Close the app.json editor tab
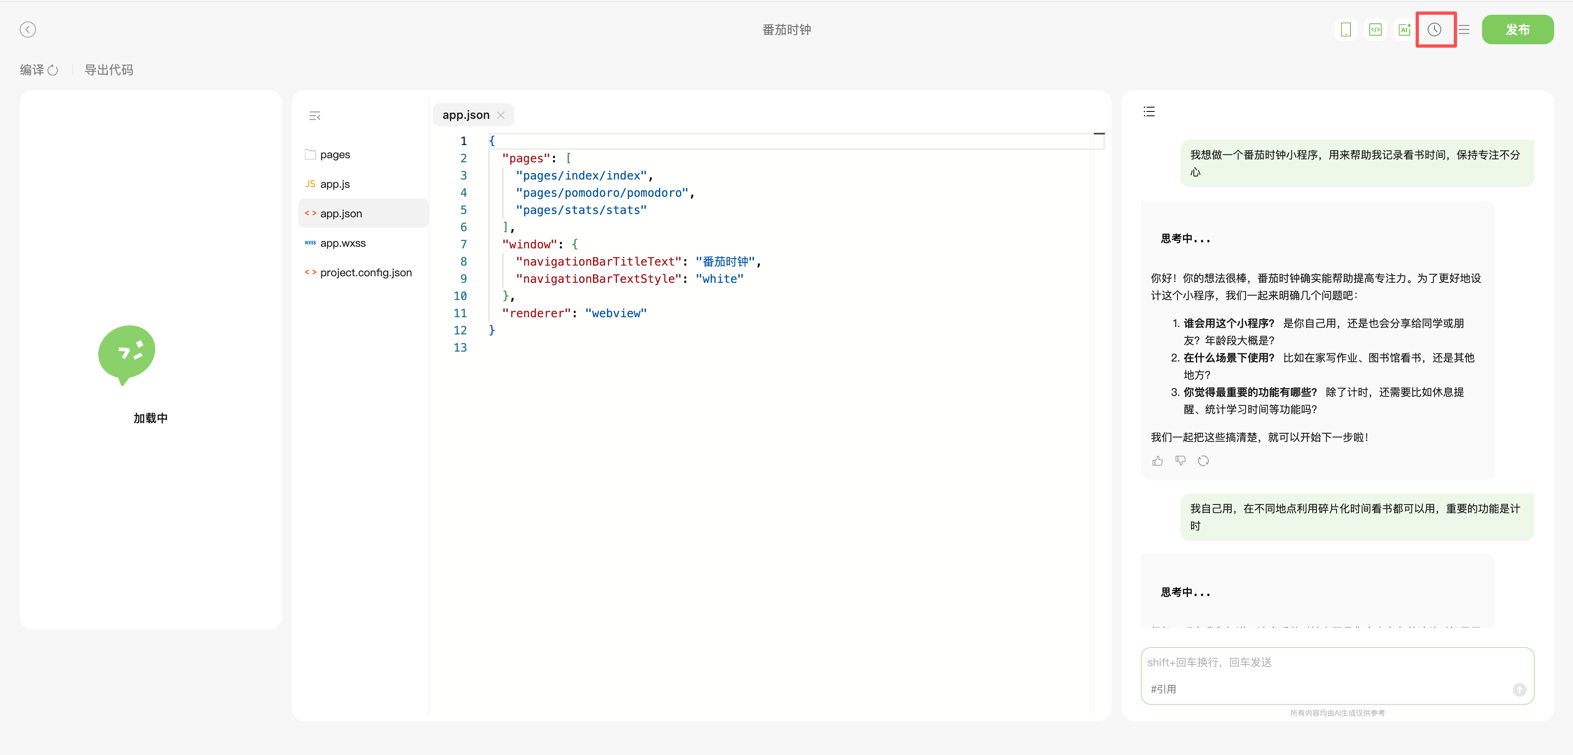1573x755 pixels. click(x=501, y=115)
